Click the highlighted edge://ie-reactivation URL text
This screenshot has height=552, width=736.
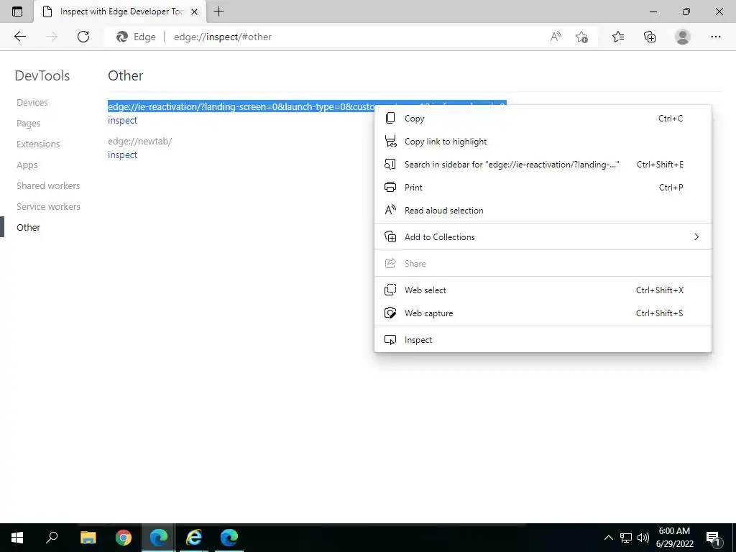click(241, 106)
